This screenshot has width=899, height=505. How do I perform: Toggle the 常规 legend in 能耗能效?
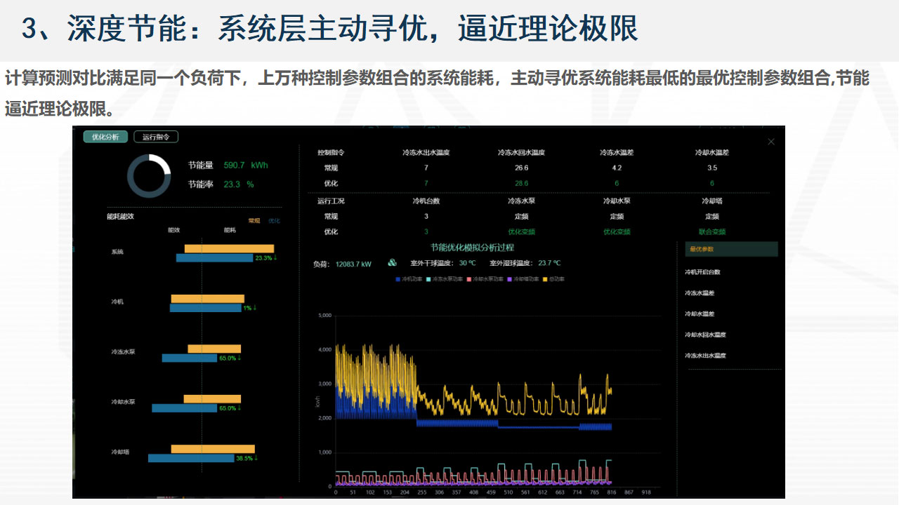click(x=254, y=221)
